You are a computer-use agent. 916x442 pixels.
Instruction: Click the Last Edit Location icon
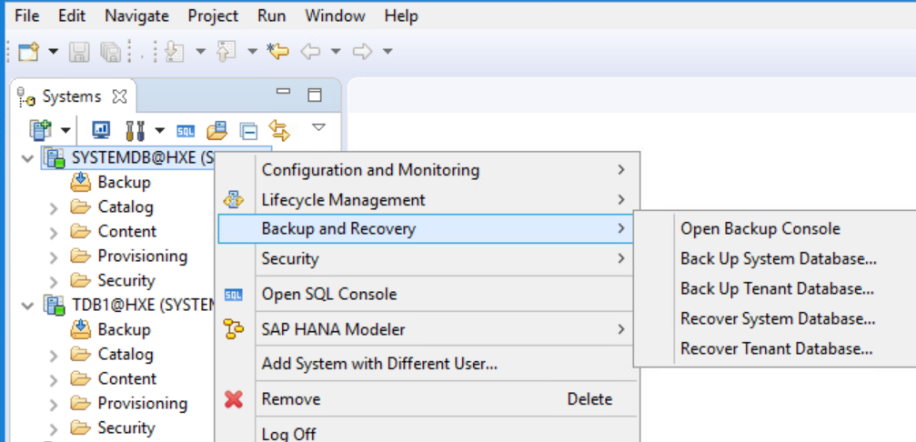(x=277, y=52)
